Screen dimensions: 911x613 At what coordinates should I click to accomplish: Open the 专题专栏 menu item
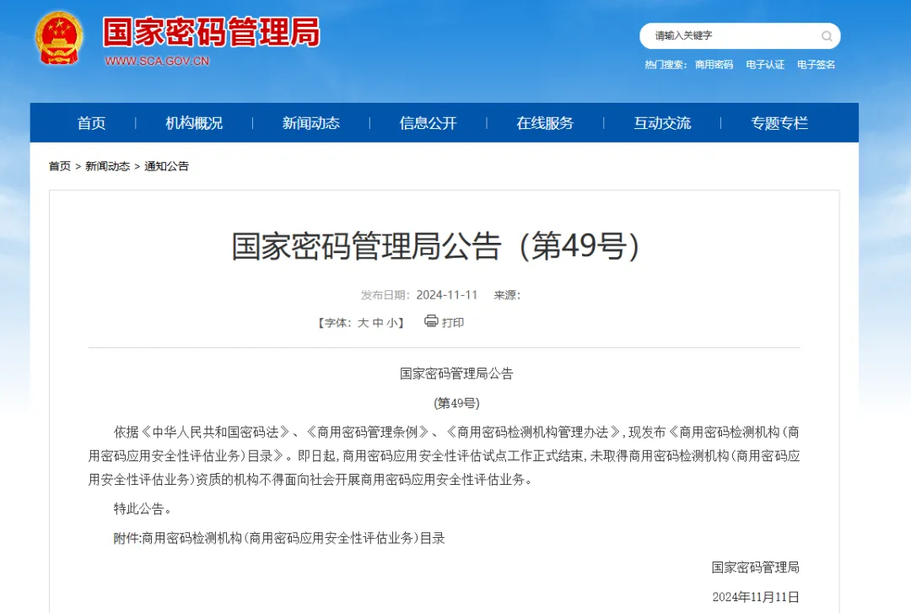coord(779,123)
